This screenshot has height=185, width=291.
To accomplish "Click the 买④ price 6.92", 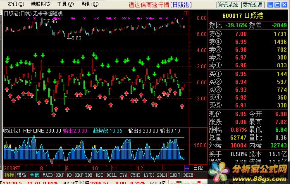I will pos(241,97).
